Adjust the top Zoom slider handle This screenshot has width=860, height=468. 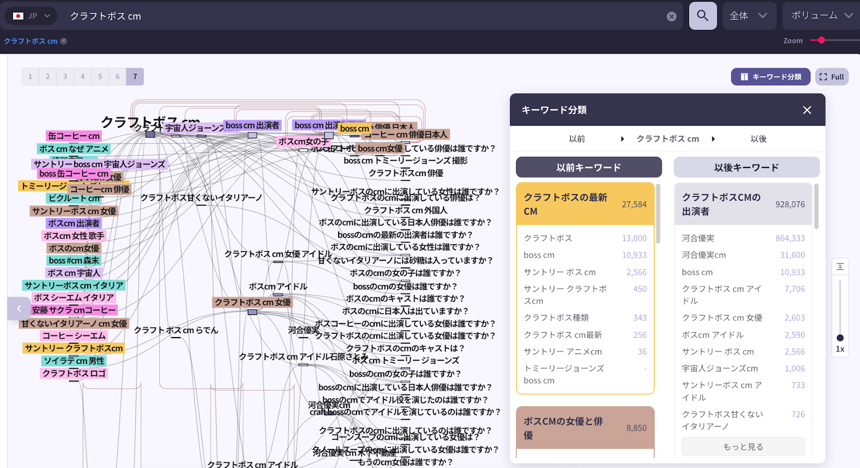[821, 40]
